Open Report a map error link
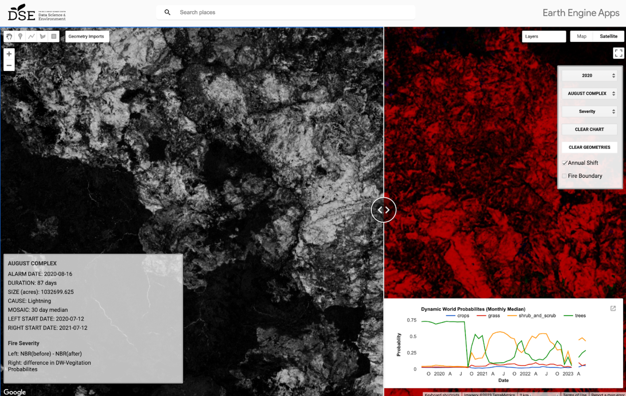This screenshot has height=396, width=626. coord(607,394)
